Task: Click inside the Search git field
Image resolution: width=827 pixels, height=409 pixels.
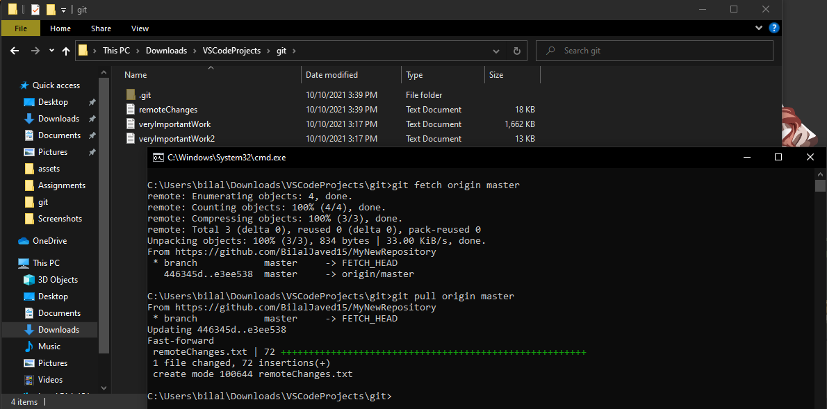Action: coord(653,50)
